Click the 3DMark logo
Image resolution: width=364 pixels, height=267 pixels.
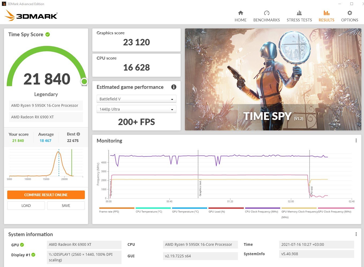coord(31,16)
